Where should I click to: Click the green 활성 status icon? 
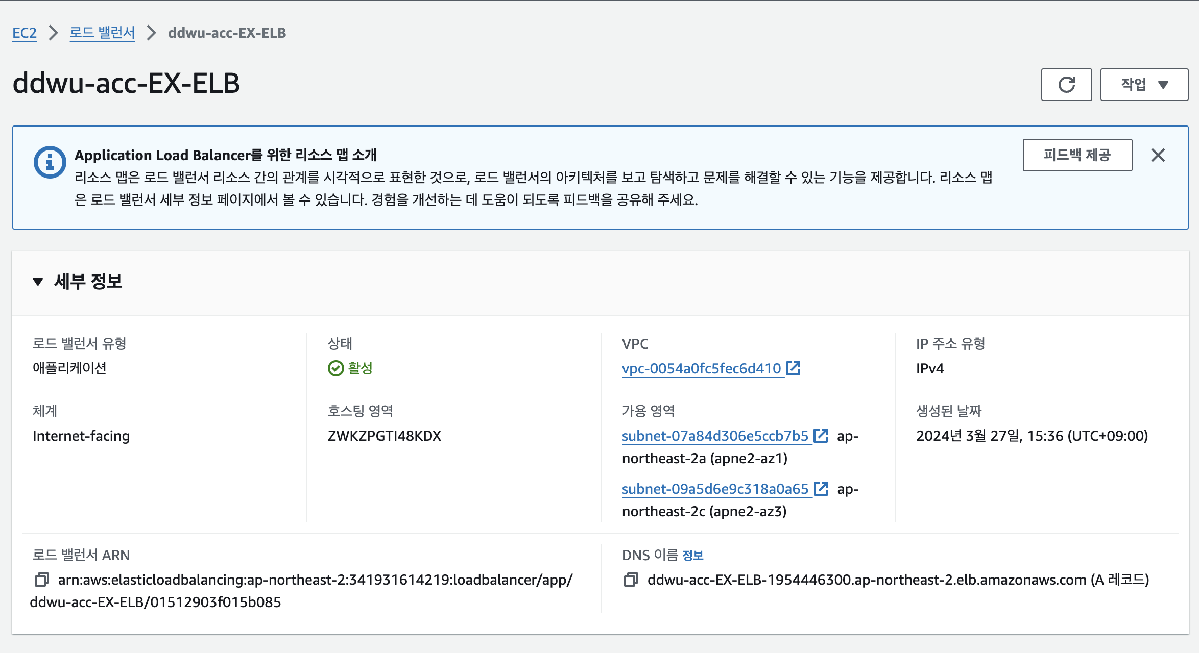(x=335, y=368)
